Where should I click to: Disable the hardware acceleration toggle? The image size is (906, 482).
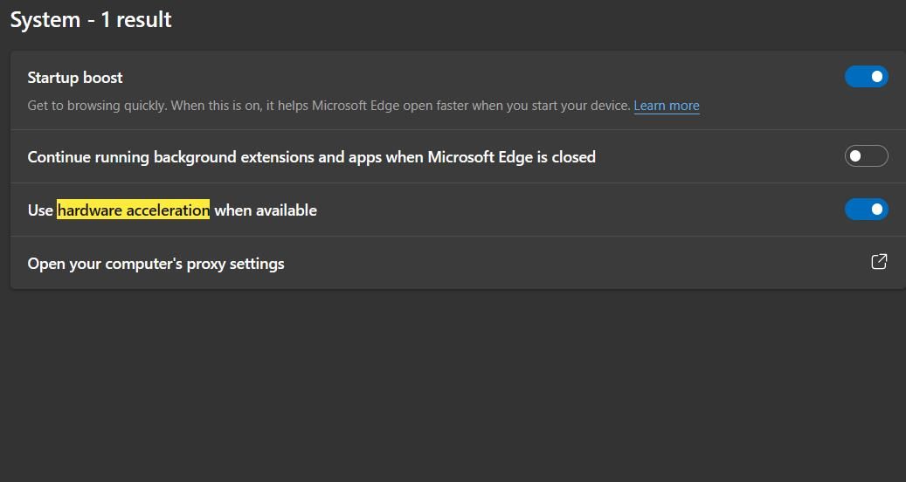point(866,210)
